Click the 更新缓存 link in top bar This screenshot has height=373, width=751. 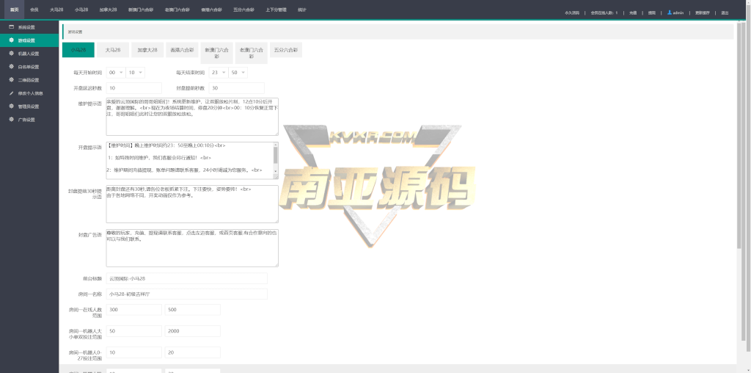pos(702,13)
